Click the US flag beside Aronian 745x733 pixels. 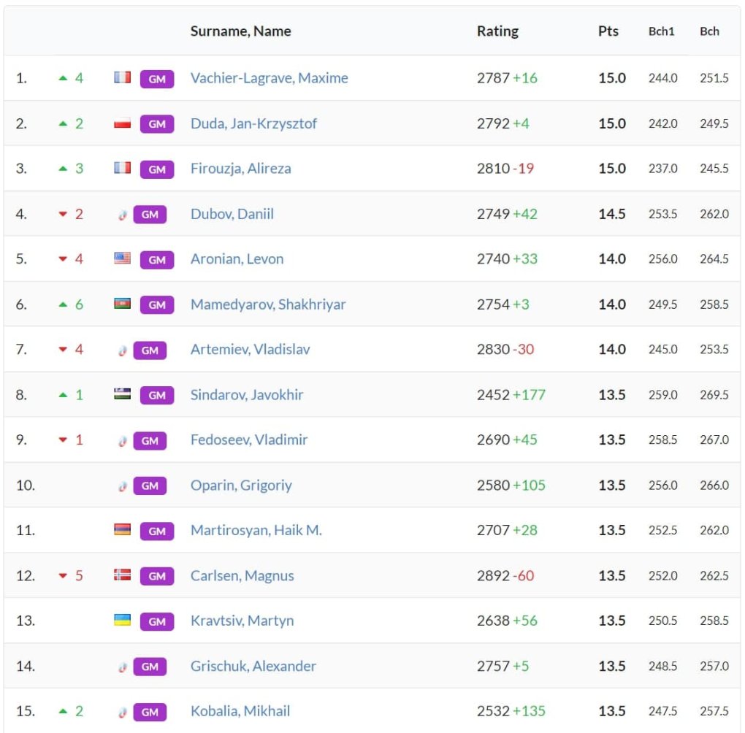[122, 258]
